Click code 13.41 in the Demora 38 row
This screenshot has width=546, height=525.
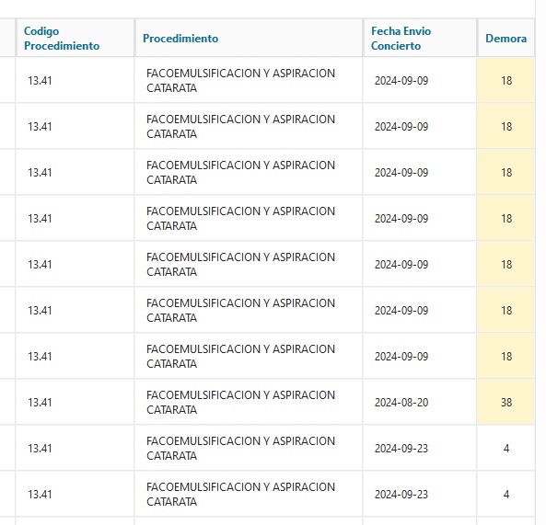click(x=40, y=402)
